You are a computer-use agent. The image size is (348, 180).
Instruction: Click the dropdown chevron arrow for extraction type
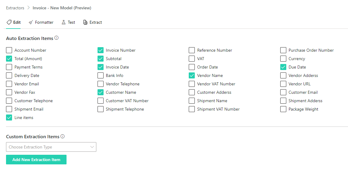tap(92, 147)
